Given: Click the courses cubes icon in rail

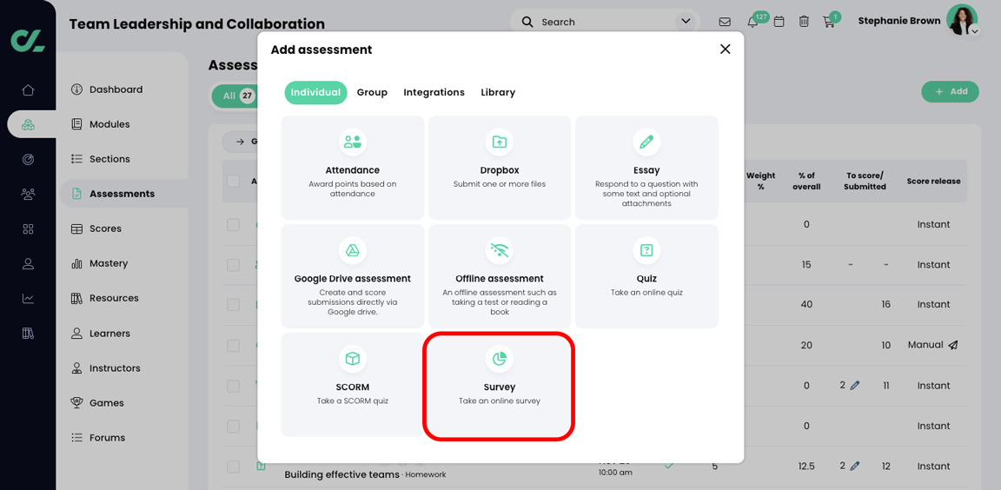Looking at the screenshot, I should click(28, 124).
